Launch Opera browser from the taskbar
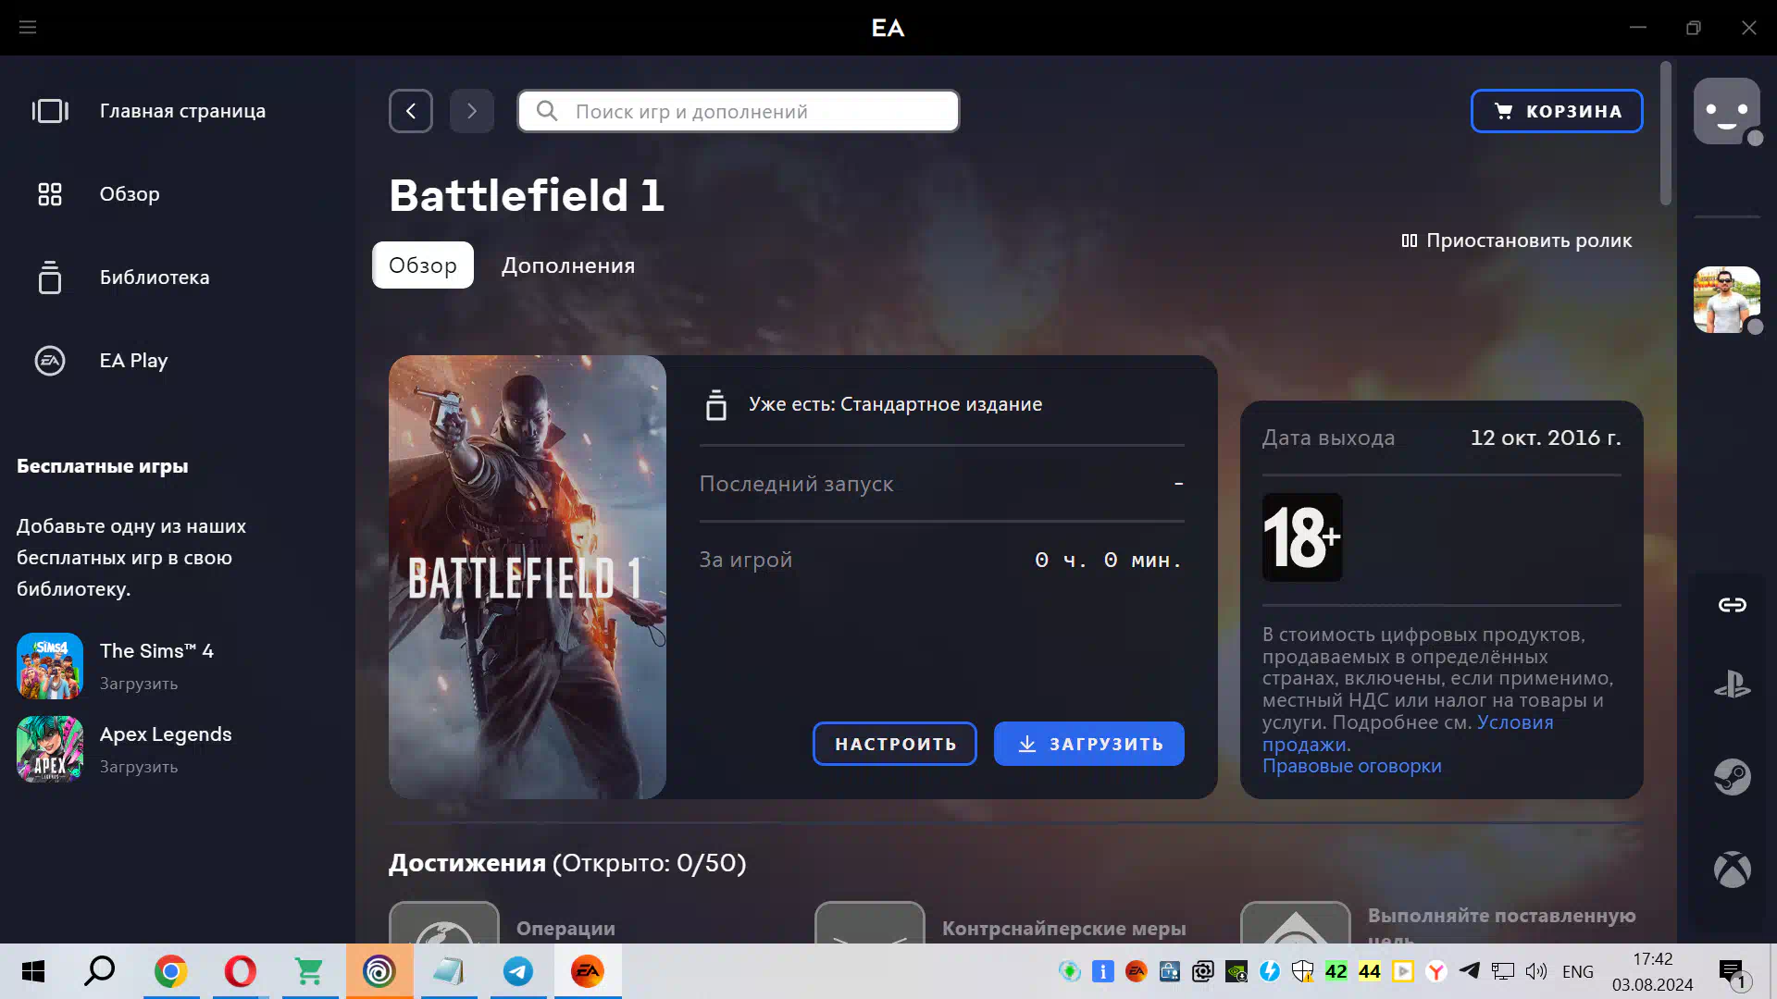Image resolution: width=1777 pixels, height=999 pixels. [241, 971]
